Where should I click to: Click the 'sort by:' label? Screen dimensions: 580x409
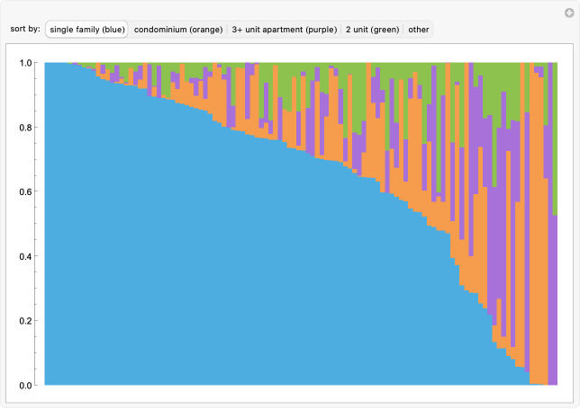coord(25,29)
